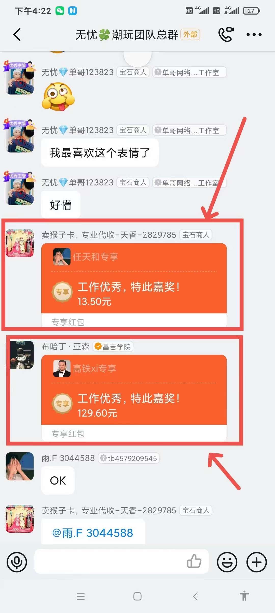Open 雨.F 3044588's avatar
275x613 pixels.
tap(20, 466)
